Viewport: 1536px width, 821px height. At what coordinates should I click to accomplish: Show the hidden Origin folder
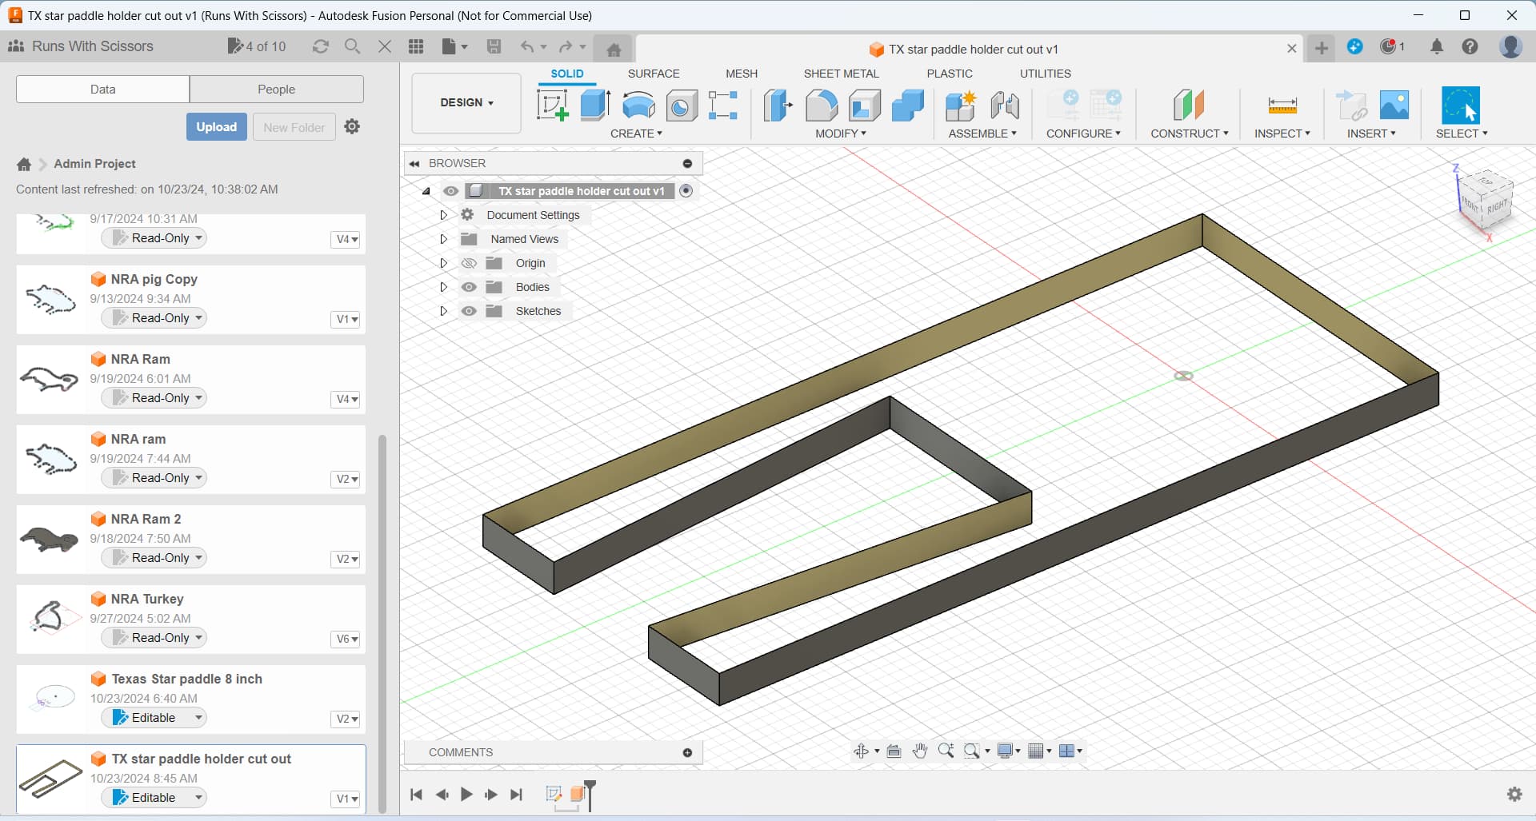[x=469, y=263]
